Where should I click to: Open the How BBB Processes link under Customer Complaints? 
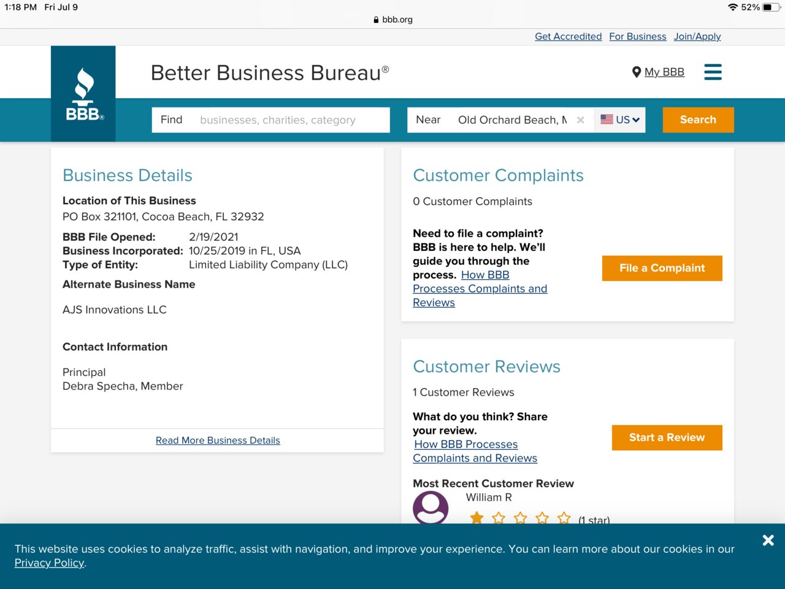[x=480, y=288]
